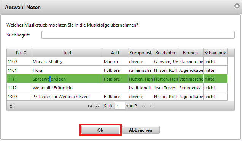Sort by the Nr. column arrow
The height and width of the screenshot is (141, 242).
[25, 52]
